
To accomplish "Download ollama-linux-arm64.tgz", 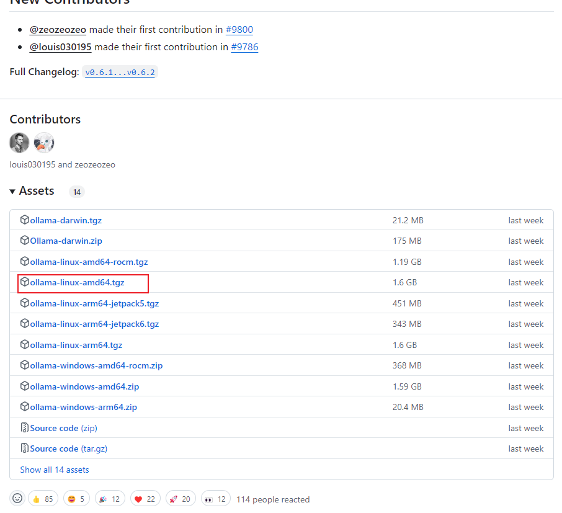I will pyautogui.click(x=76, y=346).
